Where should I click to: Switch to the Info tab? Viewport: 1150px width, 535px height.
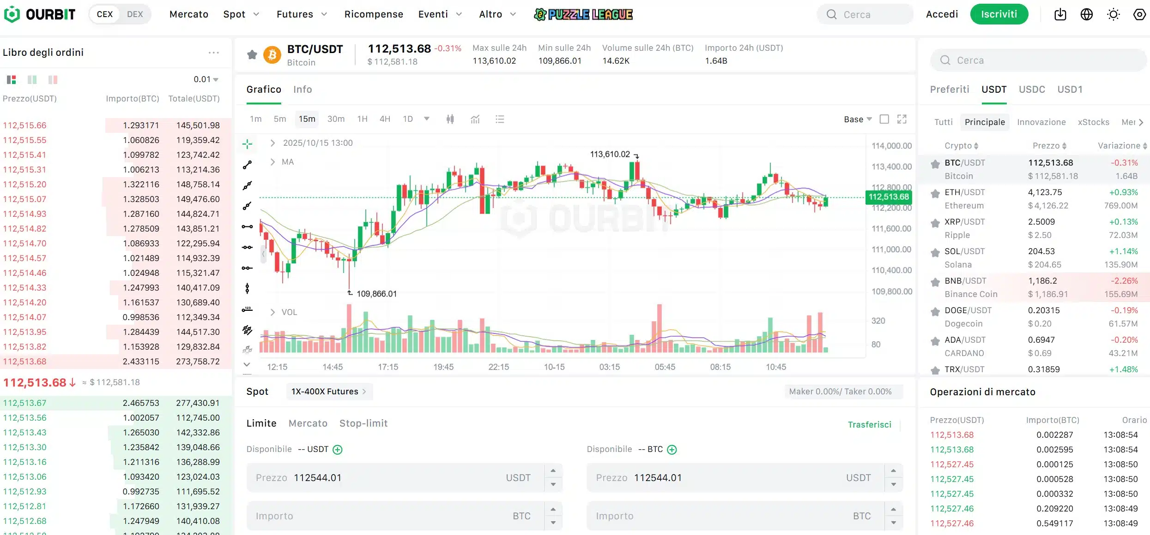[303, 89]
